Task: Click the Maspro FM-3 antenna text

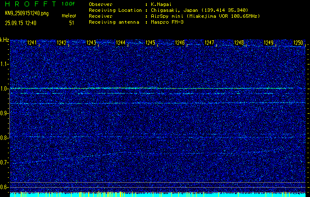Action: (167, 22)
